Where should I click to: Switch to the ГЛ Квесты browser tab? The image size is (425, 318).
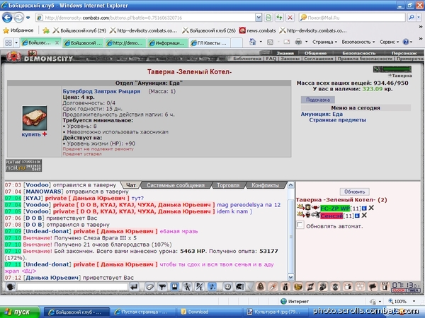210,42
